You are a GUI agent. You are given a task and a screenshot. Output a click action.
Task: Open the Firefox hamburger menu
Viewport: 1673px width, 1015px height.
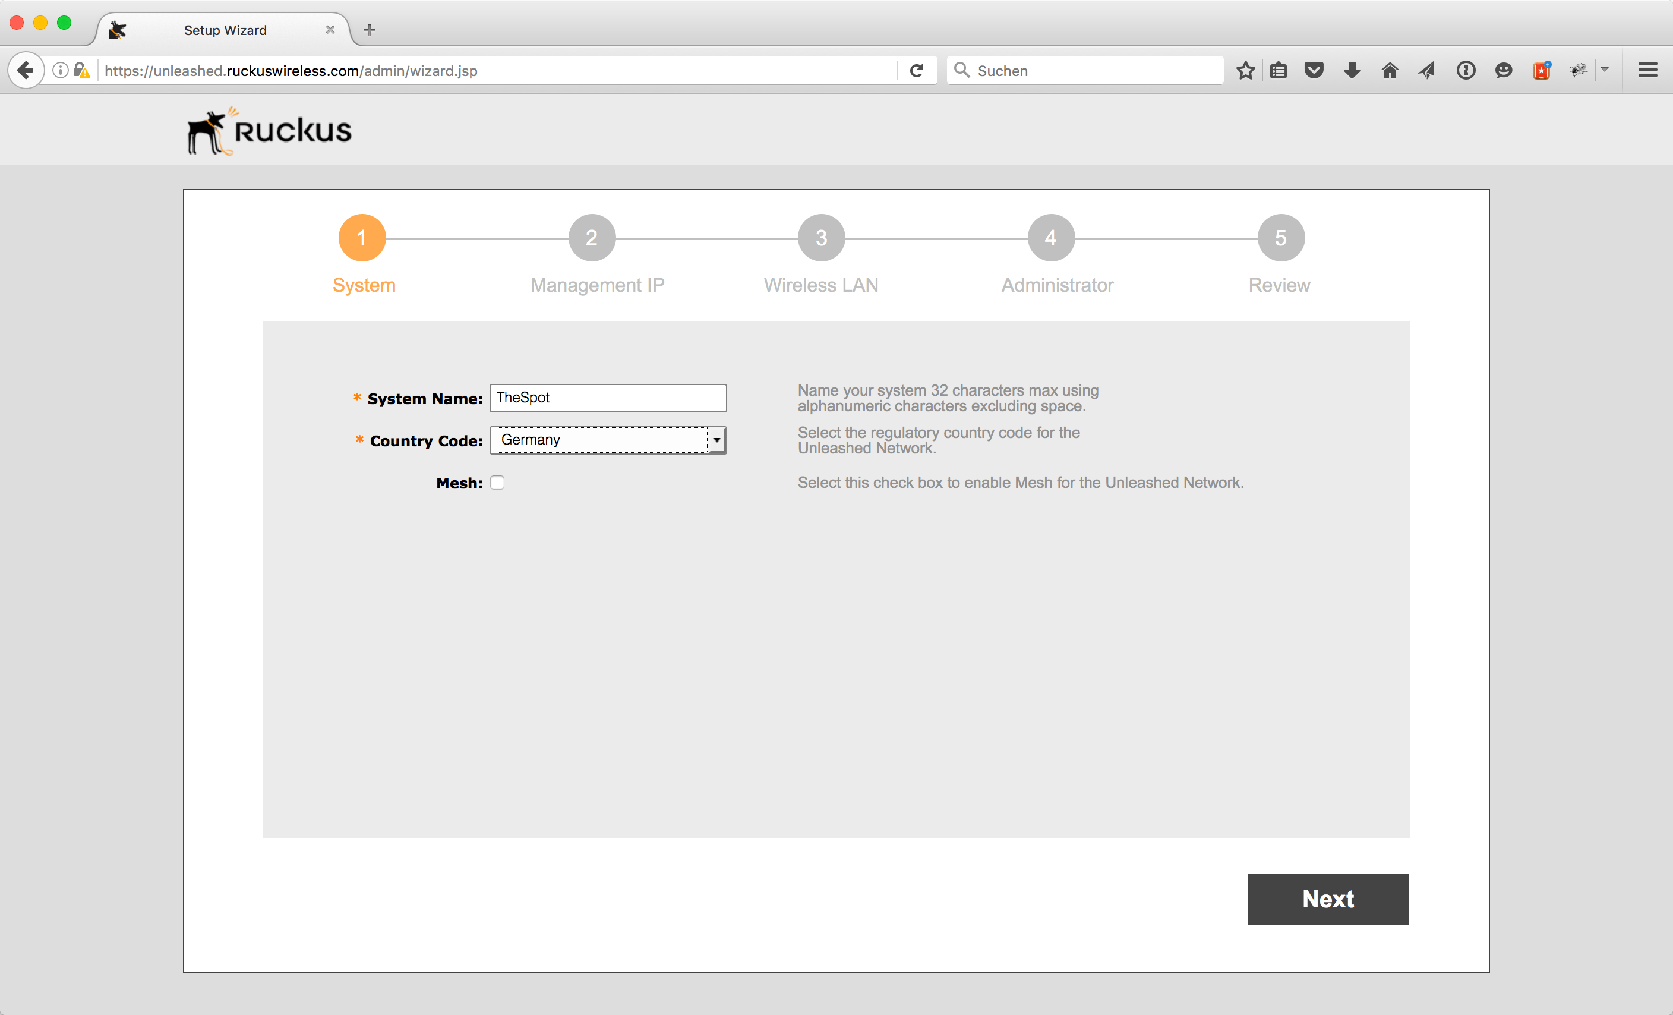[1647, 70]
